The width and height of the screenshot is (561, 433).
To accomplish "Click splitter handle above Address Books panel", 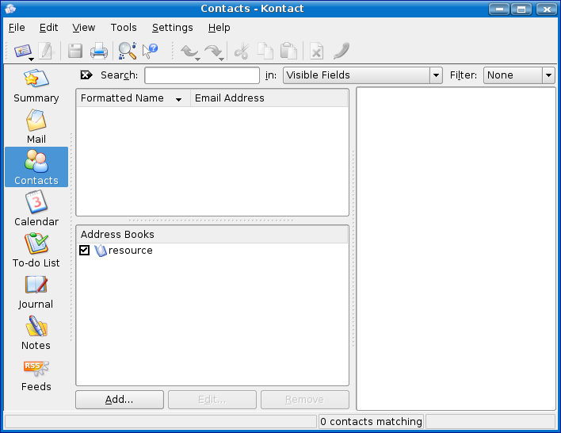I will (212, 220).
